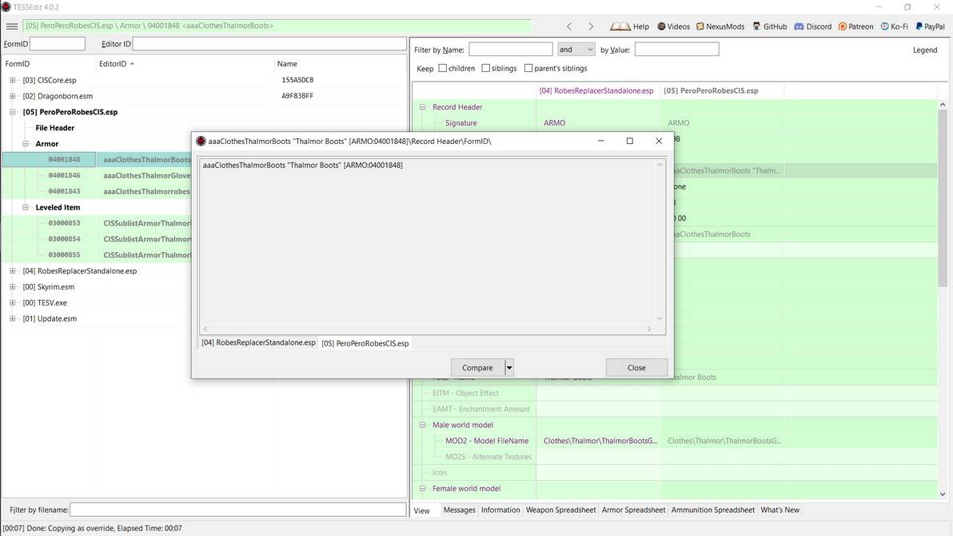Screen dimensions: 953x536
Task: Switch to the Messages tab
Action: (x=460, y=510)
